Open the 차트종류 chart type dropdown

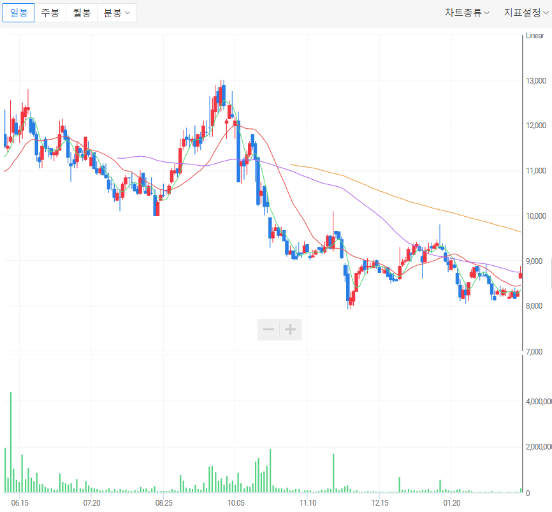[x=467, y=13]
